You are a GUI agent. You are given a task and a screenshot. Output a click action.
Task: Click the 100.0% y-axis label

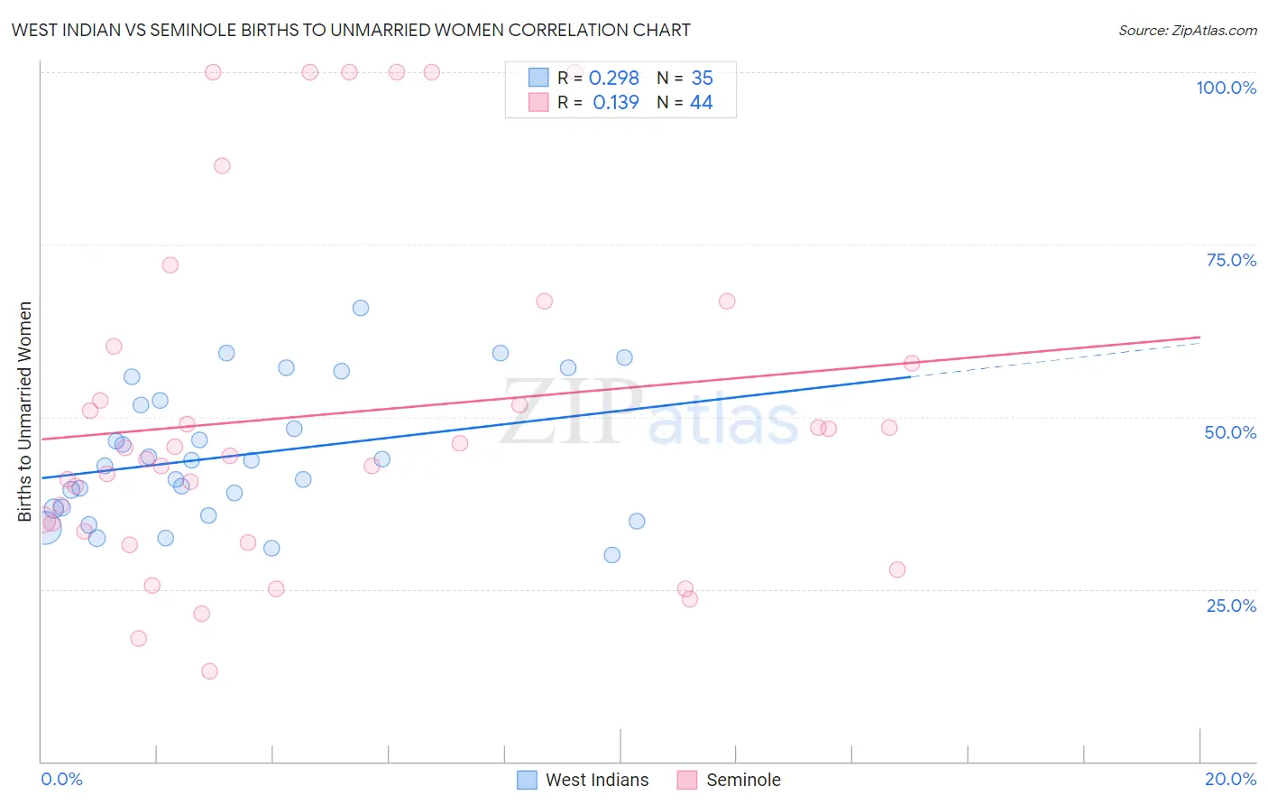pos(1226,88)
